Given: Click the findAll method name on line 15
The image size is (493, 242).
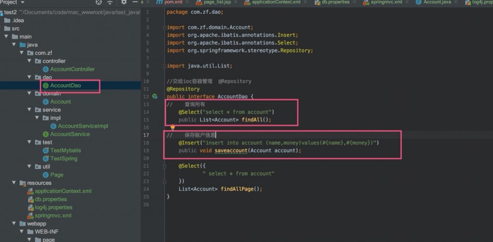Looking at the screenshot, I should (252, 120).
